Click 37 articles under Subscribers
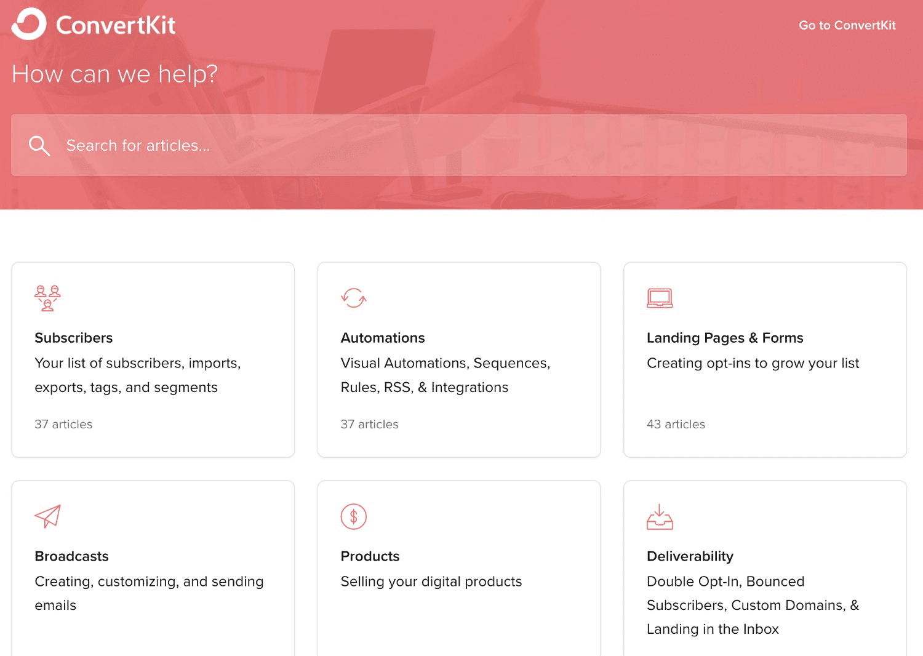This screenshot has height=656, width=923. pos(63,424)
